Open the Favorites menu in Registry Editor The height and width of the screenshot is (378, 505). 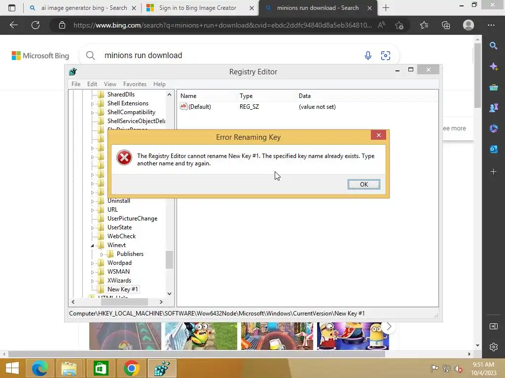coord(135,84)
